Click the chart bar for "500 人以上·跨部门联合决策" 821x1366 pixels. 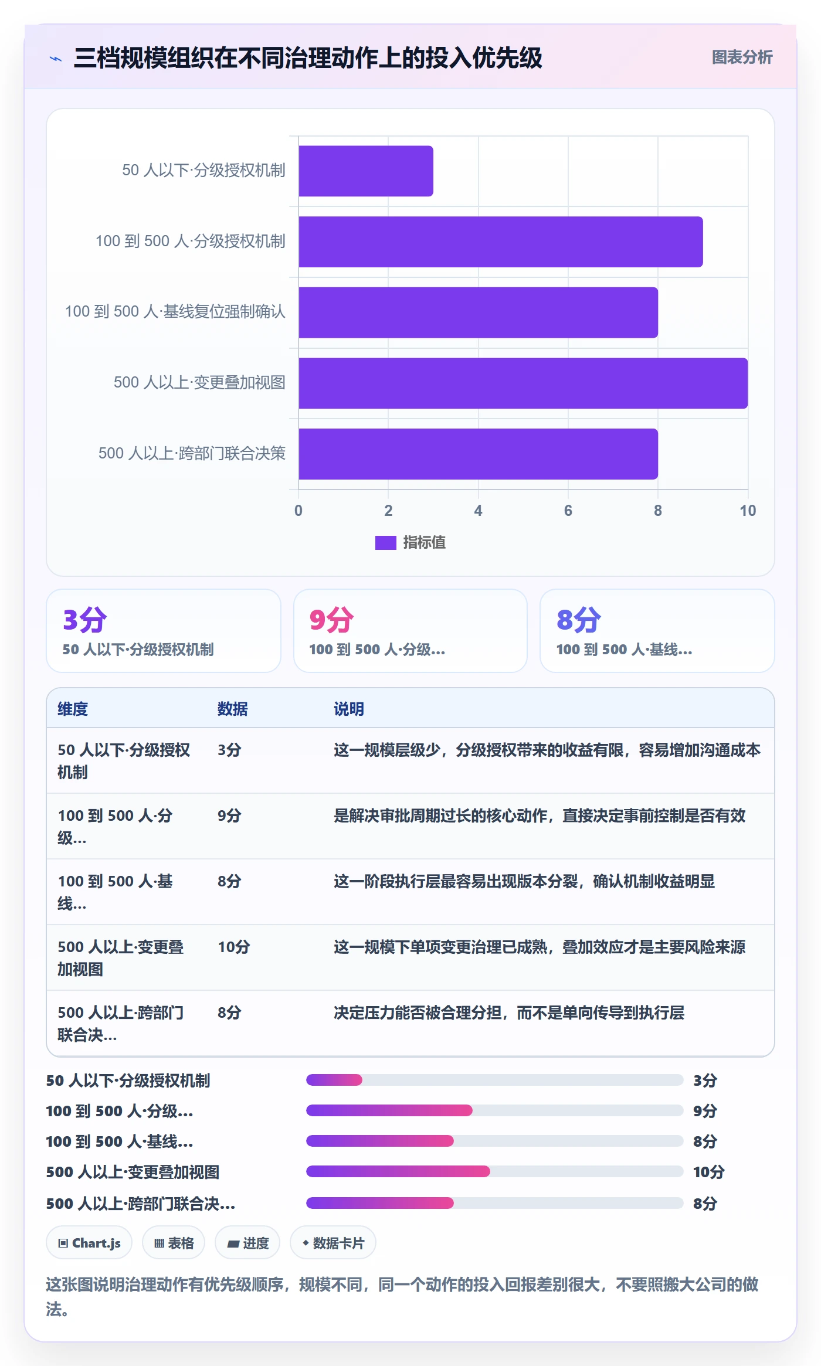coord(479,454)
